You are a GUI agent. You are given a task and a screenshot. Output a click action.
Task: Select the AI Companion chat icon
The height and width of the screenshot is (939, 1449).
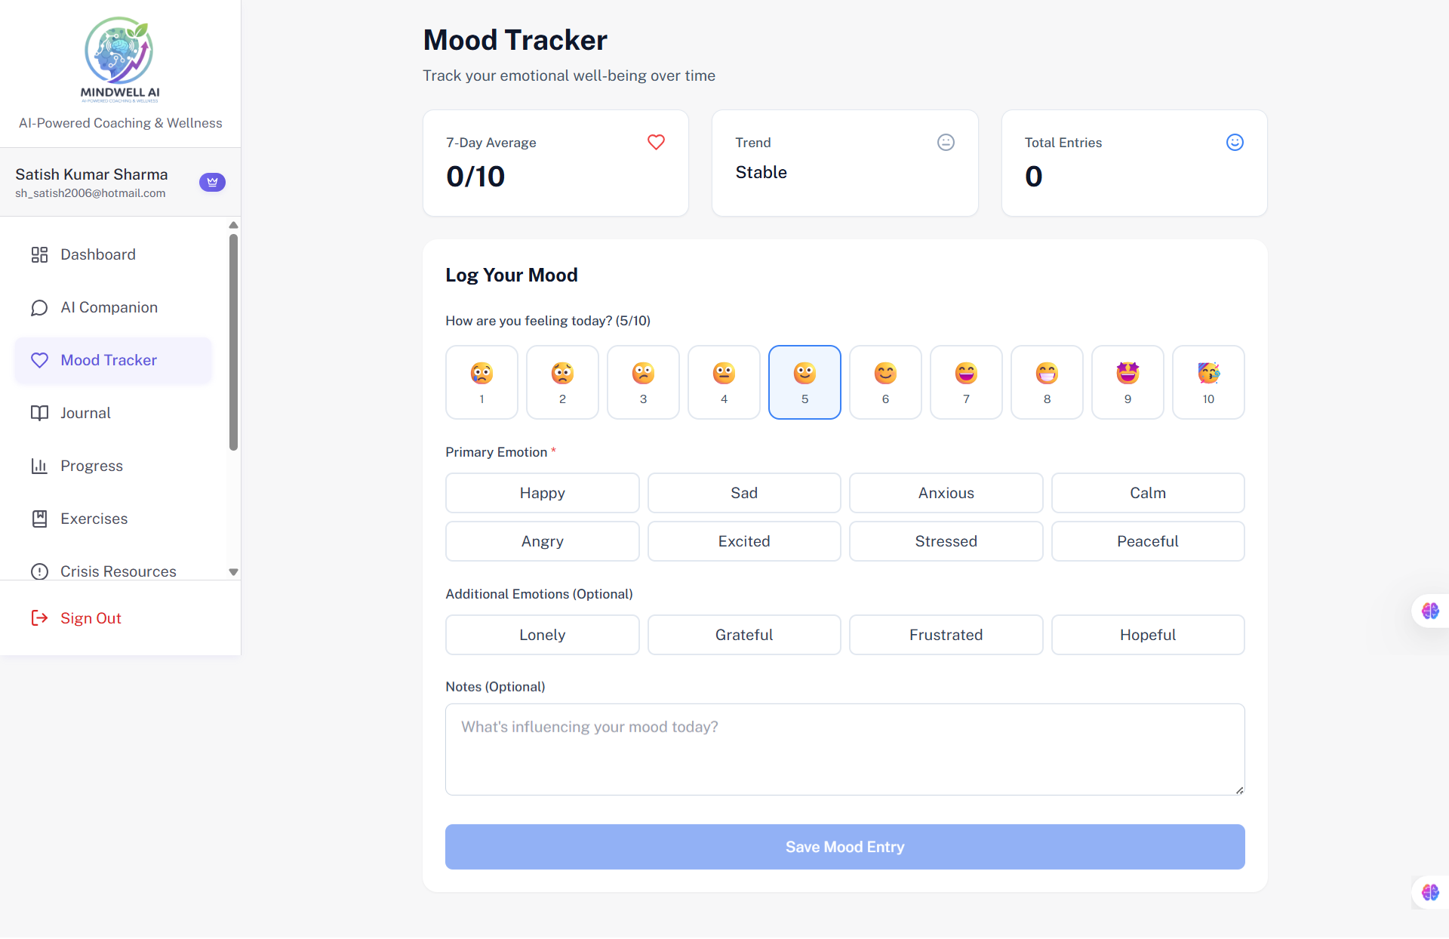click(x=40, y=307)
